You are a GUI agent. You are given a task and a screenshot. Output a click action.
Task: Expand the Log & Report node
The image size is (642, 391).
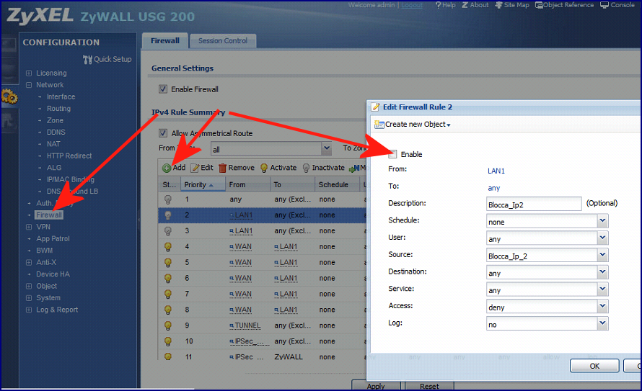29,310
